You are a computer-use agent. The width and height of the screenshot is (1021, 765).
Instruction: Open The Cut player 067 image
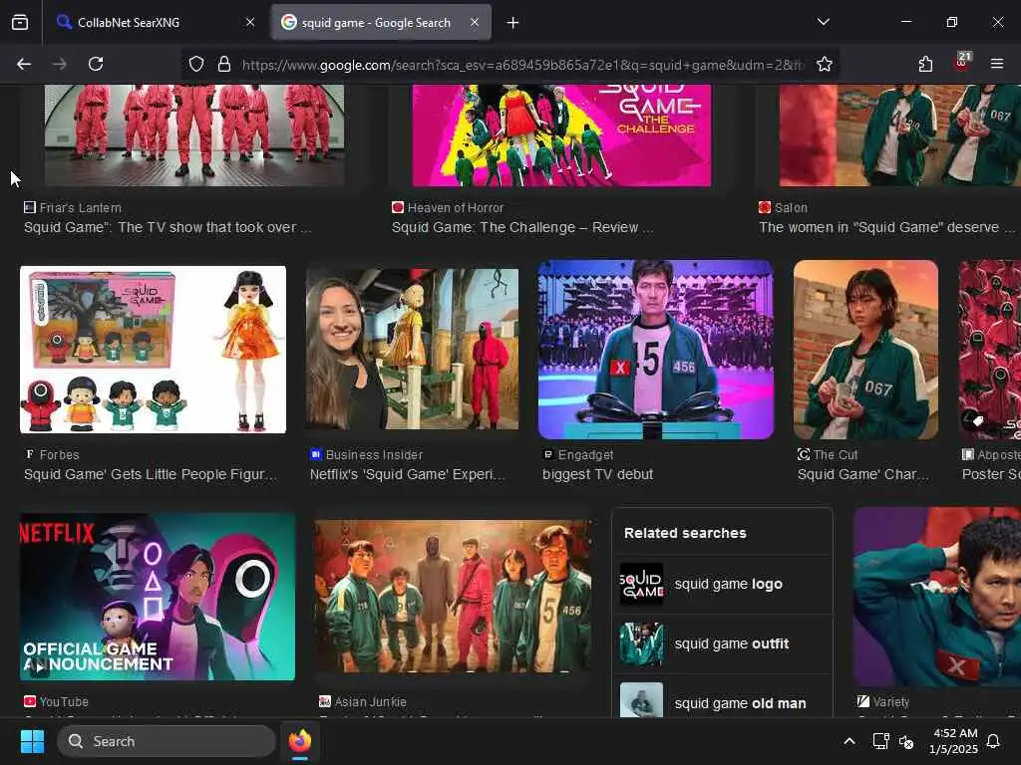pyautogui.click(x=866, y=350)
